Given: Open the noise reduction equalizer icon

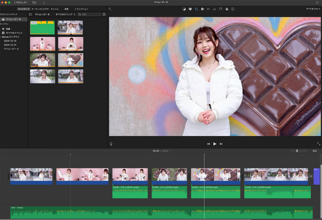Looking at the screenshot, I should [215, 9].
